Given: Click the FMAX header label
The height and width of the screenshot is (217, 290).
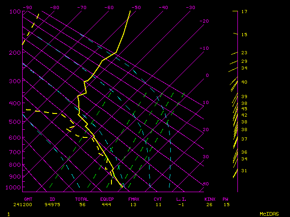Looking at the screenshot, I should (x=134, y=199).
